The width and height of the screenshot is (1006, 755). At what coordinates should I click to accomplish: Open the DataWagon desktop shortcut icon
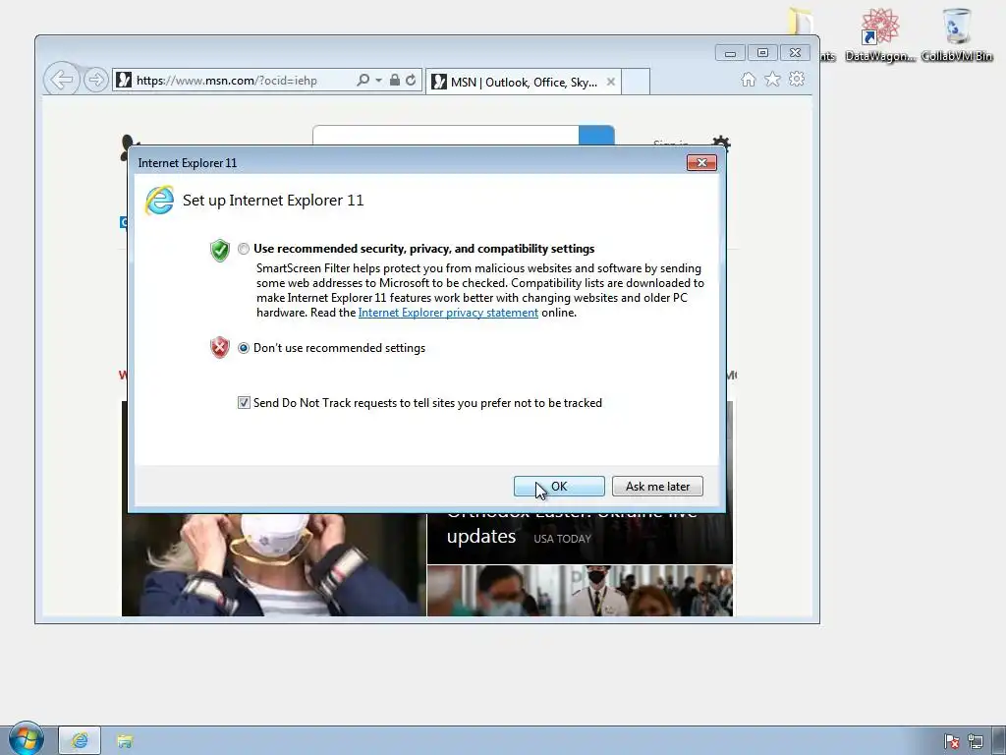(879, 35)
